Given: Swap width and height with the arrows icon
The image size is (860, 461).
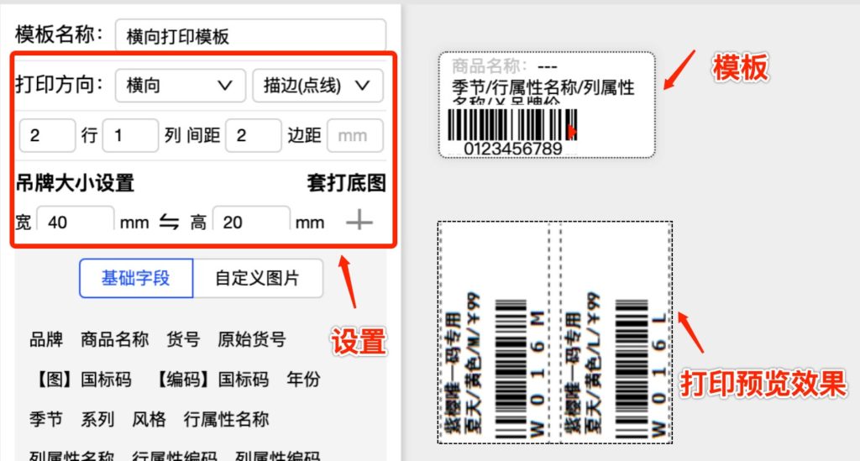Looking at the screenshot, I should click(x=169, y=222).
